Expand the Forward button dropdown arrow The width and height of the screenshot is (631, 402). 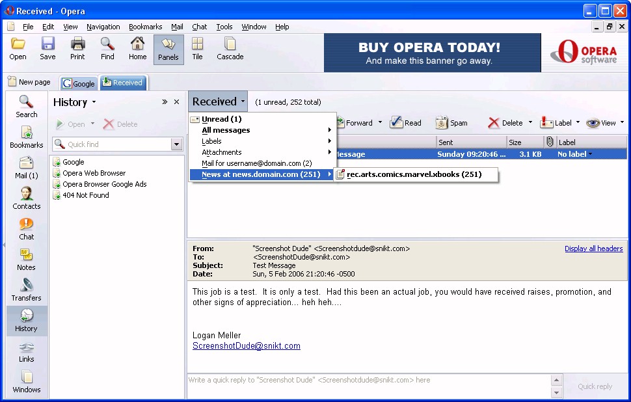(380, 122)
